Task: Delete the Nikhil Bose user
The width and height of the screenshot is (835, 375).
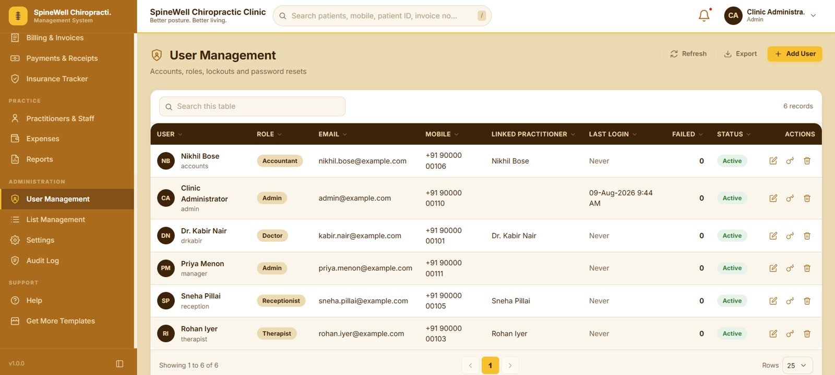Action: point(807,161)
